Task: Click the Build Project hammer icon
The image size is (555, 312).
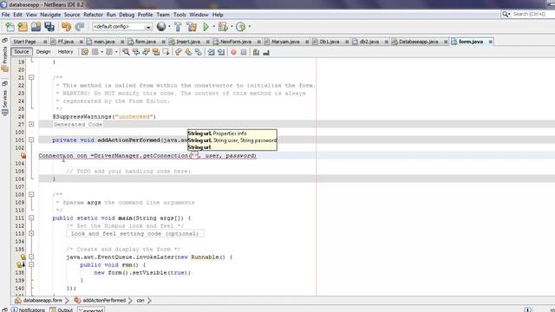Action: pyautogui.click(x=178, y=27)
